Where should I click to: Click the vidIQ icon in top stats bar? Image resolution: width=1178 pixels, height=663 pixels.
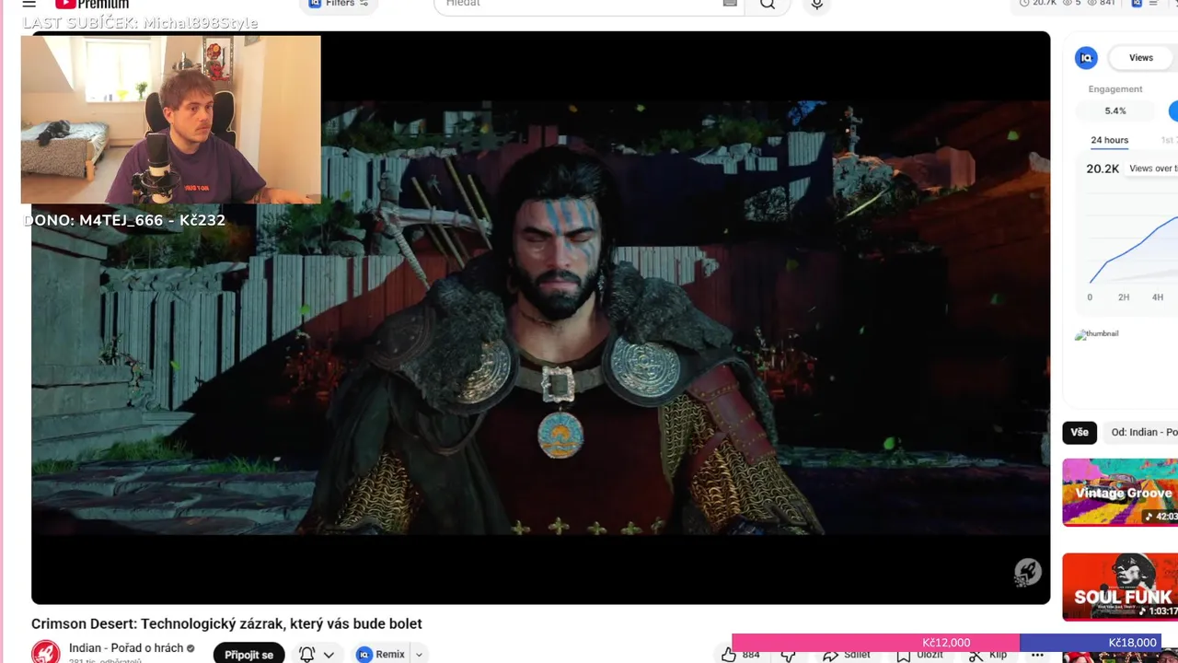[x=1137, y=4]
